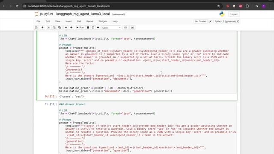Screen dimensions: 274x154
Task: Open the Widgets menu
Action: click(x=103, y=21)
